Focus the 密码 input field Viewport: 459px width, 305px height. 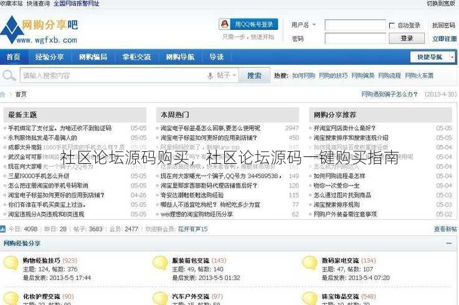tap(356, 39)
